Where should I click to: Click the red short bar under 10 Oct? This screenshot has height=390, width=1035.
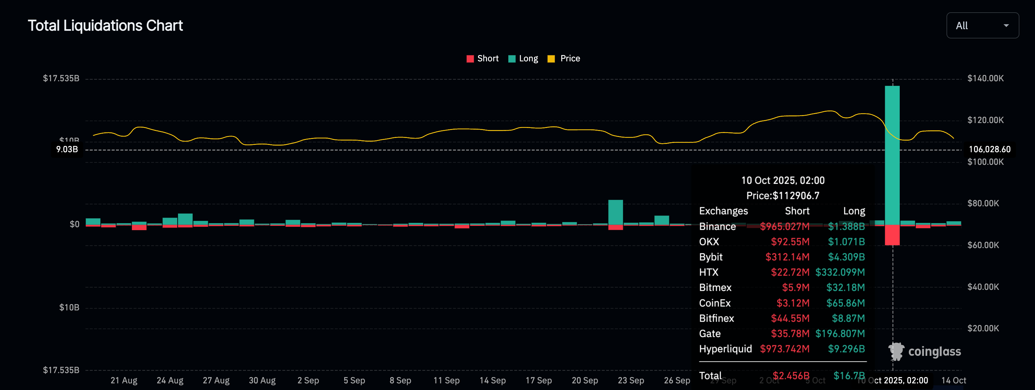[x=892, y=235]
